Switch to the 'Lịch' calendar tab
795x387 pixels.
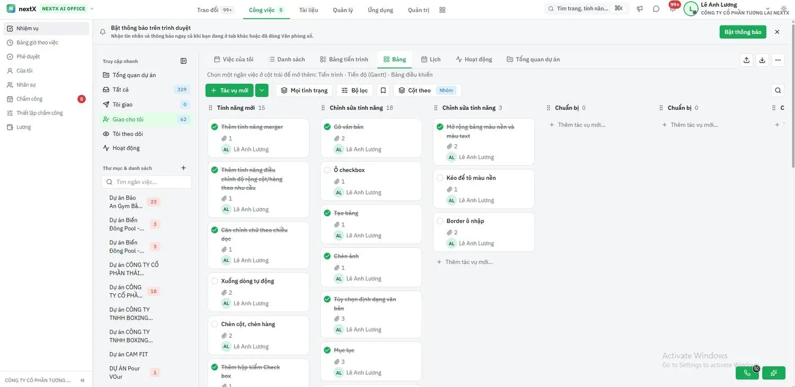(431, 59)
